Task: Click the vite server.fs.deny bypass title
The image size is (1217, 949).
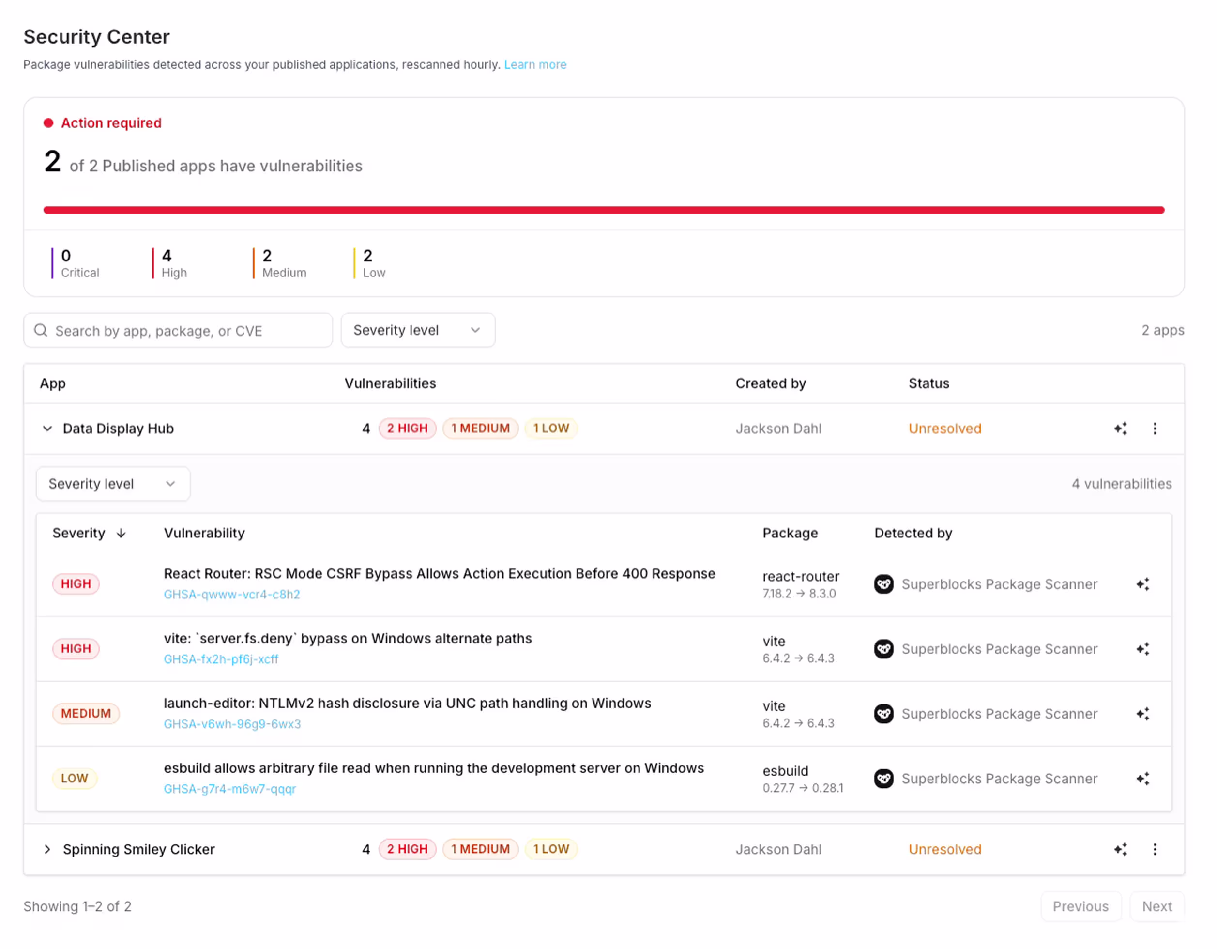Action: (348, 639)
